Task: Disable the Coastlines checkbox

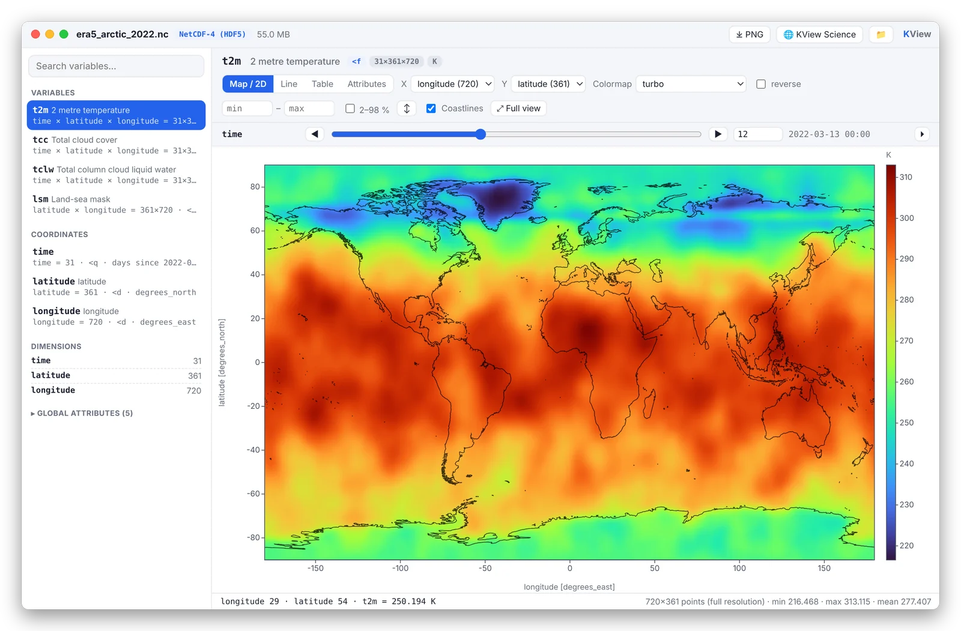Action: (x=431, y=109)
